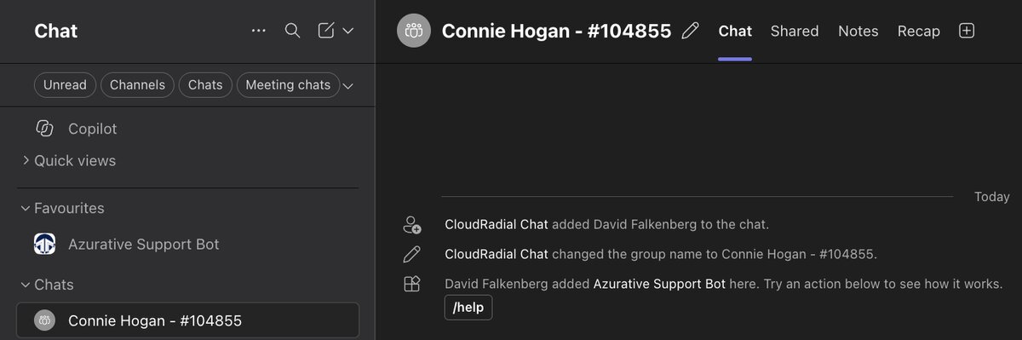This screenshot has height=340, width=1022.
Task: Click the member-added icon beside David Falkenberg message
Action: pos(412,225)
